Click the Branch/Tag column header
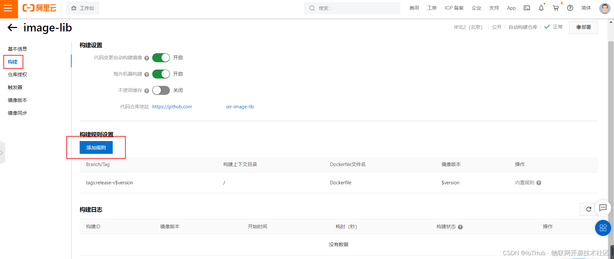The image size is (614, 259). (x=98, y=164)
